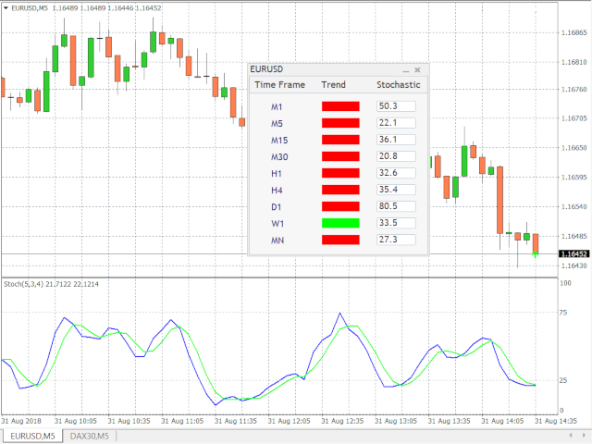The width and height of the screenshot is (592, 444).
Task: Select the H1 stochastic value 32.6
Action: 396,173
